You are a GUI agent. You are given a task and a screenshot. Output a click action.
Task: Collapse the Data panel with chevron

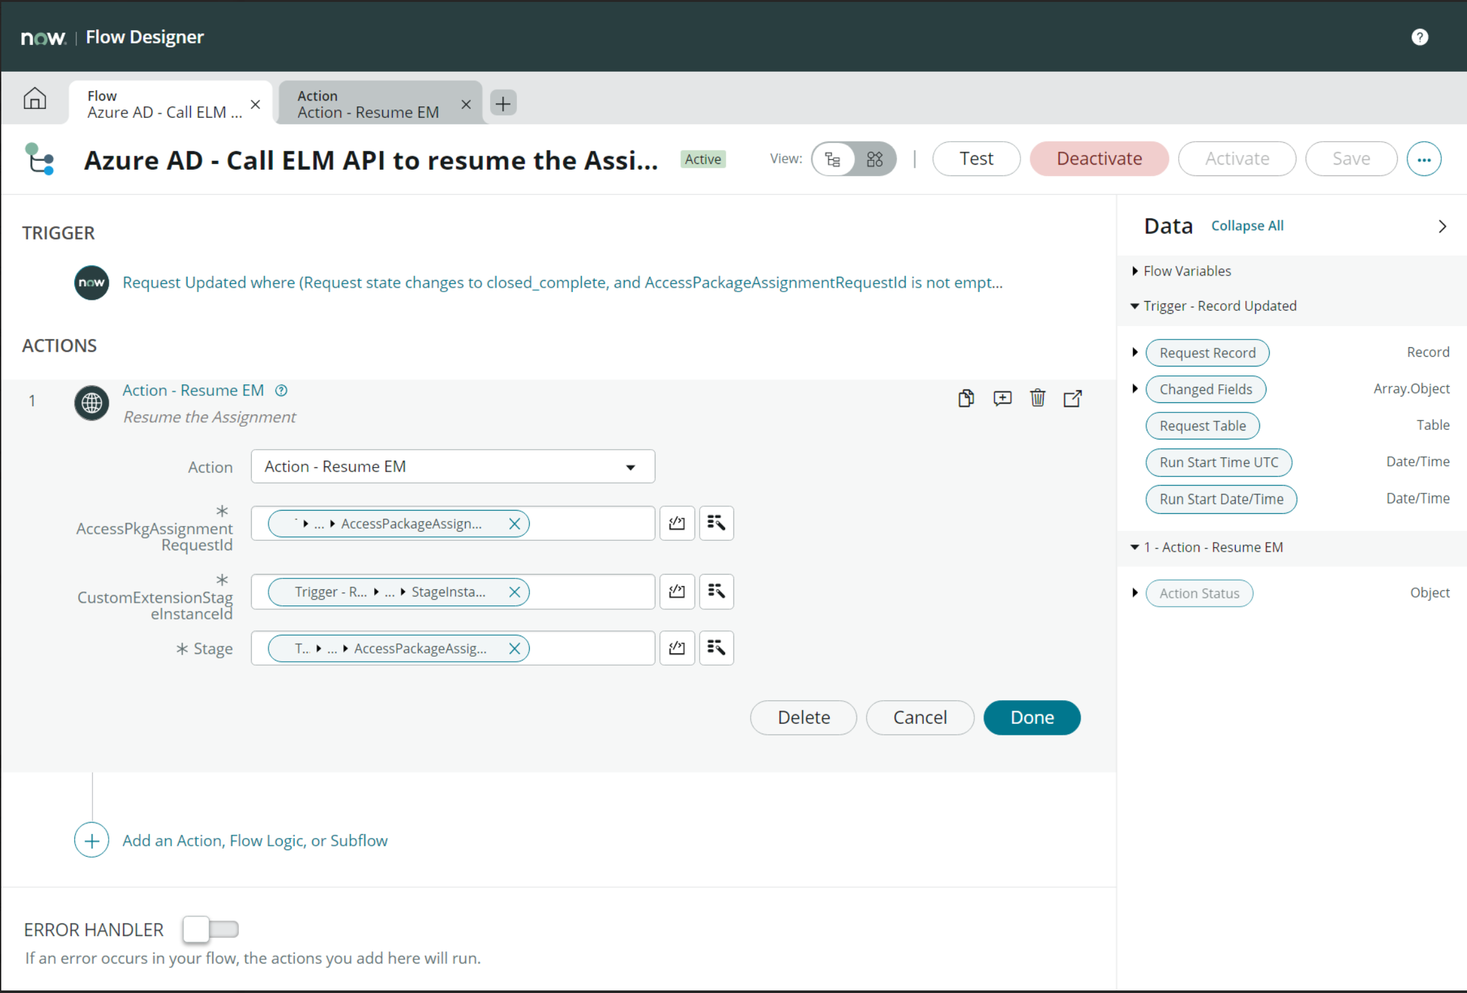coord(1442,226)
